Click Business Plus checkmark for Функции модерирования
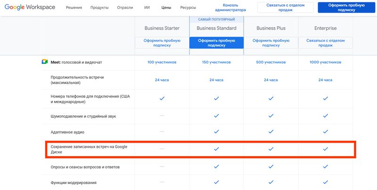377x190 pixels. 271,182
